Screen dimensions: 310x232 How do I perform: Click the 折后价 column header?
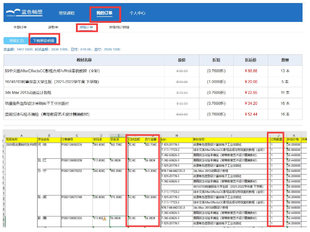(x=251, y=59)
